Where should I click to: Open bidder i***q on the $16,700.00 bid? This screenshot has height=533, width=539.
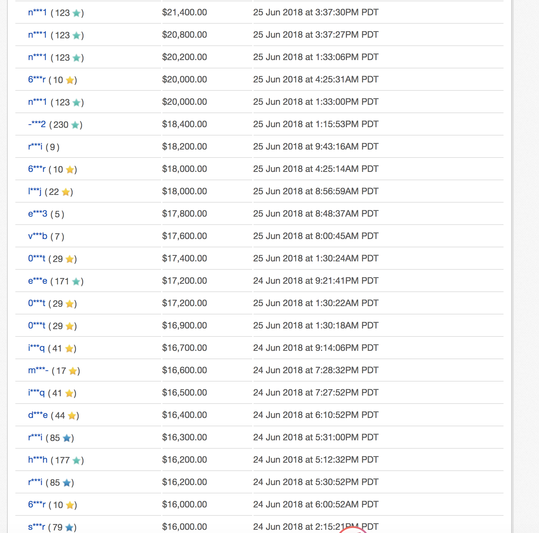[x=36, y=348]
